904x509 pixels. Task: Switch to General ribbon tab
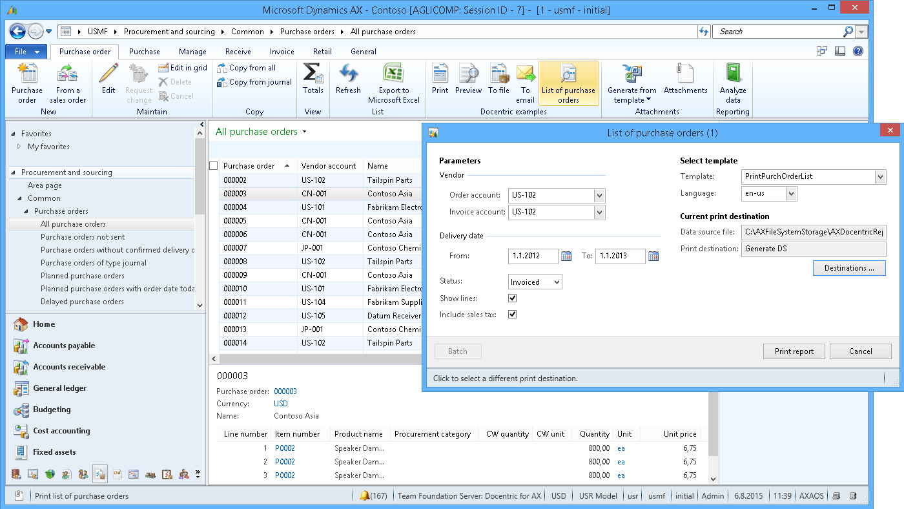click(364, 52)
